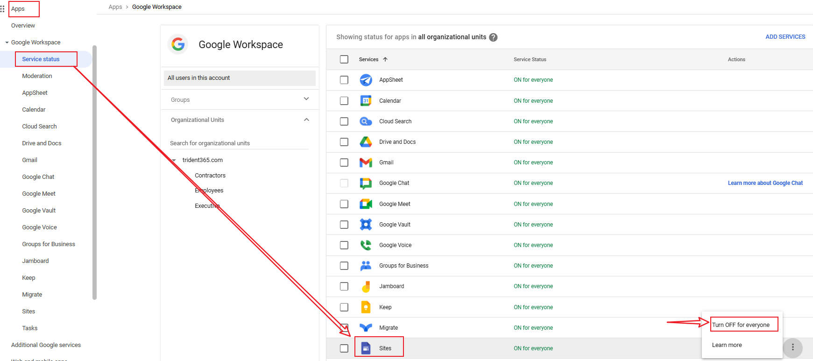
Task: Click the help question mark icon
Action: [x=493, y=37]
